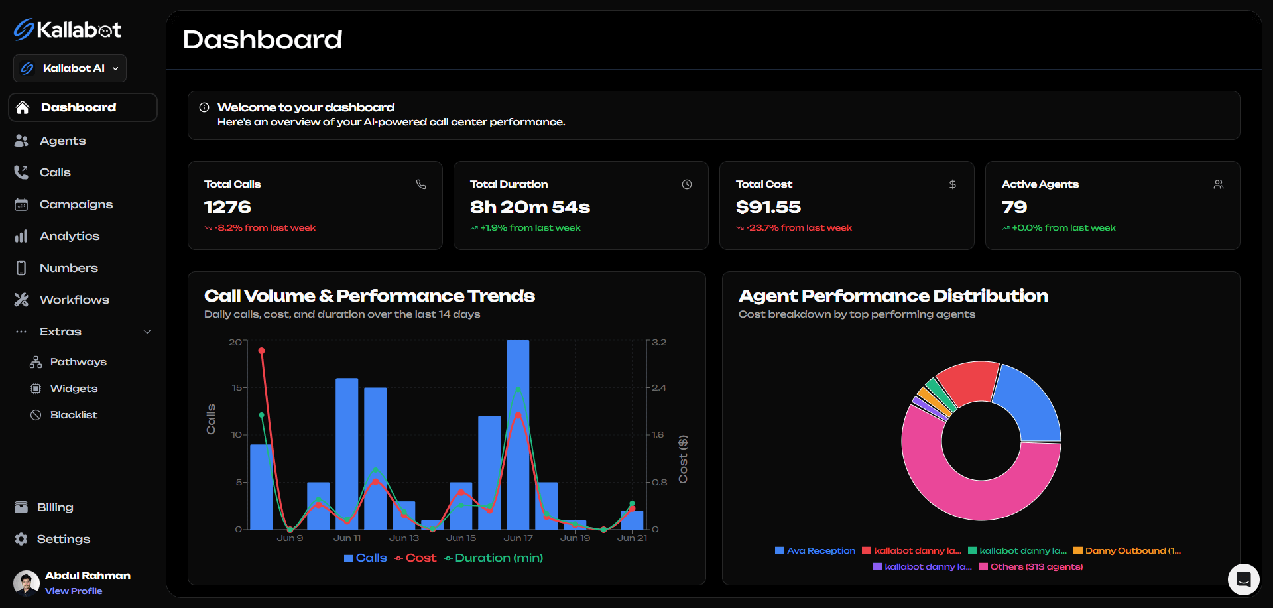Click the View Profile link
This screenshot has height=608, width=1273.
tap(74, 591)
